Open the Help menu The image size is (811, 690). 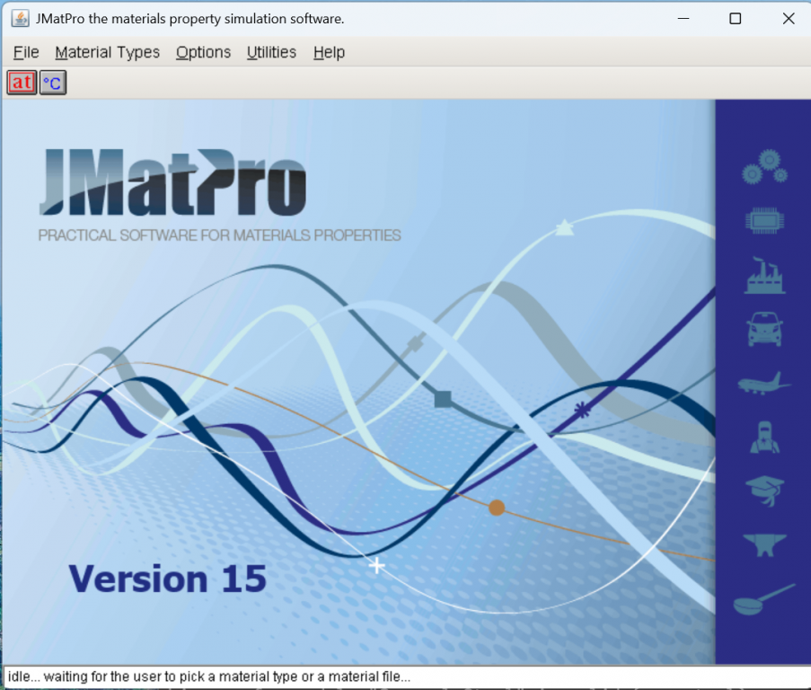point(329,52)
